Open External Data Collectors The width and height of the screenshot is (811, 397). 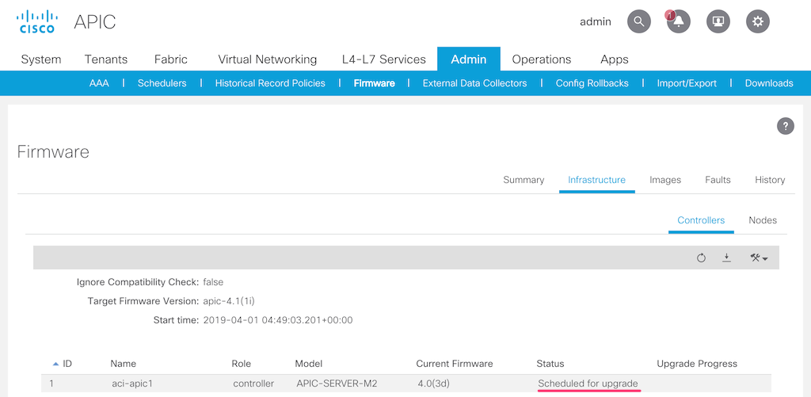pyautogui.click(x=475, y=83)
